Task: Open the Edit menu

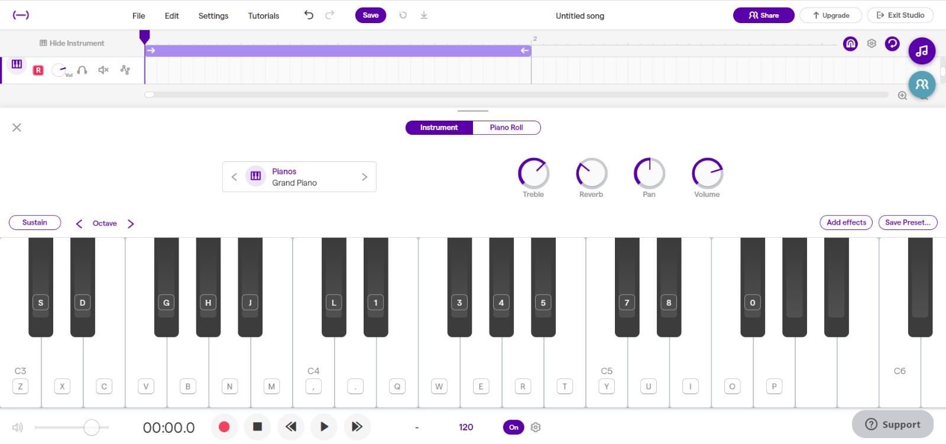Action: pos(172,16)
